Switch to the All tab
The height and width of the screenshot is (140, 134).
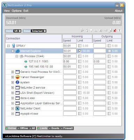pyautogui.click(x=32, y=128)
